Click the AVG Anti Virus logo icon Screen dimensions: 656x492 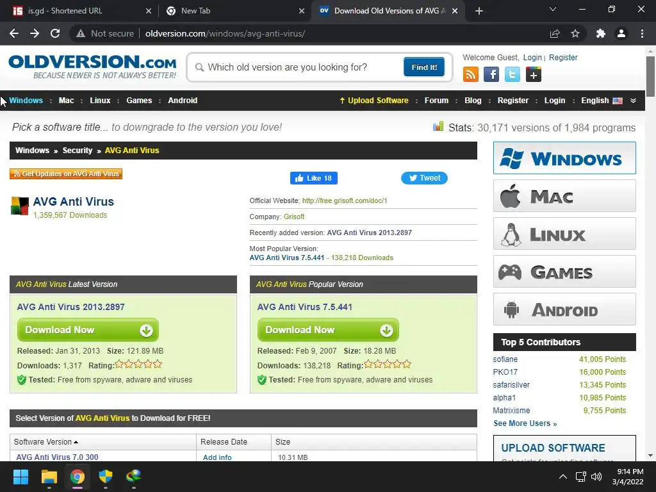pyautogui.click(x=20, y=206)
